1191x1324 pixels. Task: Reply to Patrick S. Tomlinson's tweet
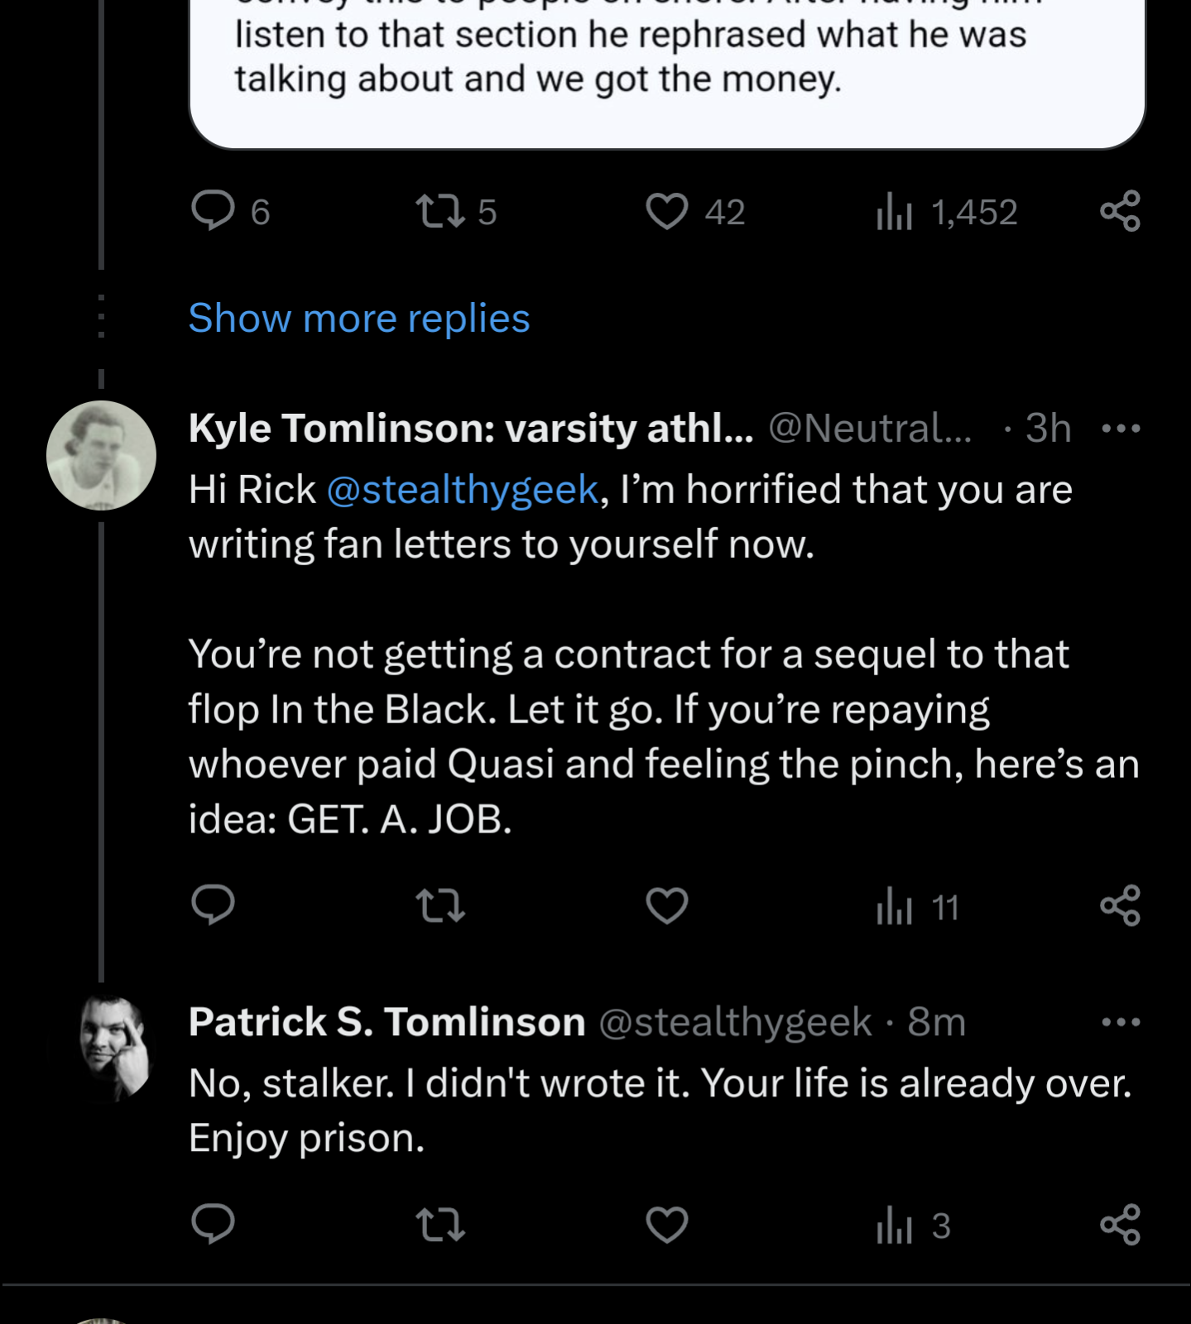[213, 1224]
